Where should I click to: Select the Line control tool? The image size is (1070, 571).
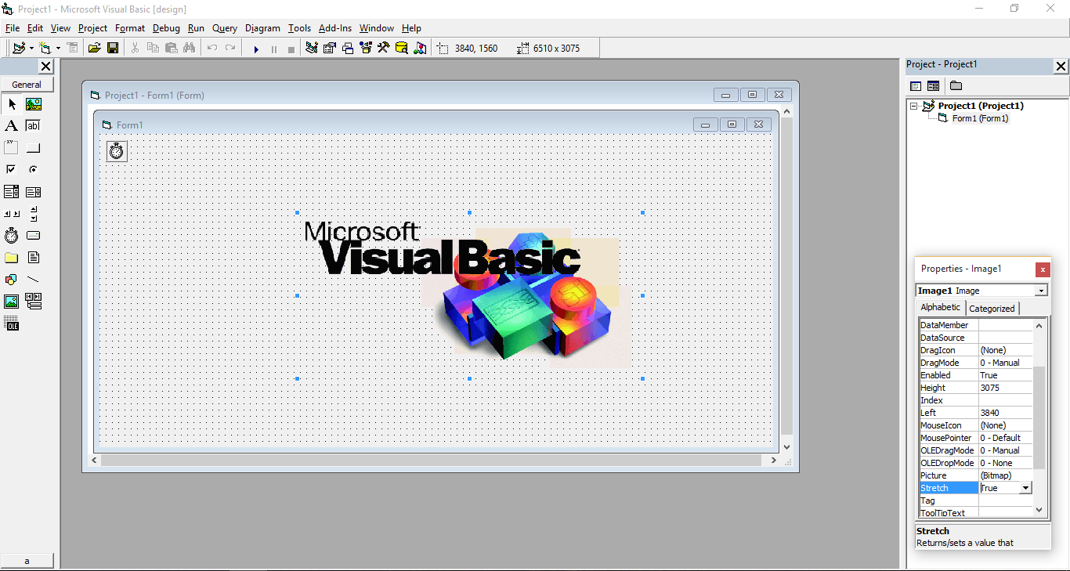point(34,280)
